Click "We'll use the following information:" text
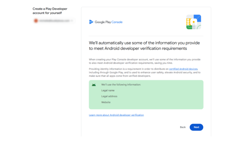 pyautogui.click(x=121, y=85)
